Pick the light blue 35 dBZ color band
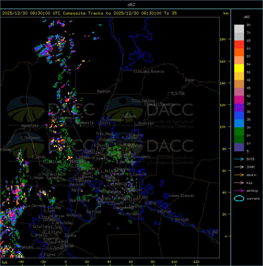Screen dimensions: 263x266 coord(239,123)
